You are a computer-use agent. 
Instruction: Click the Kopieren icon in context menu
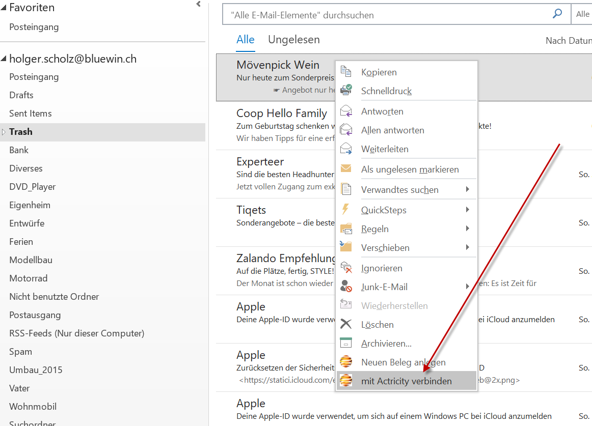pyautogui.click(x=346, y=71)
